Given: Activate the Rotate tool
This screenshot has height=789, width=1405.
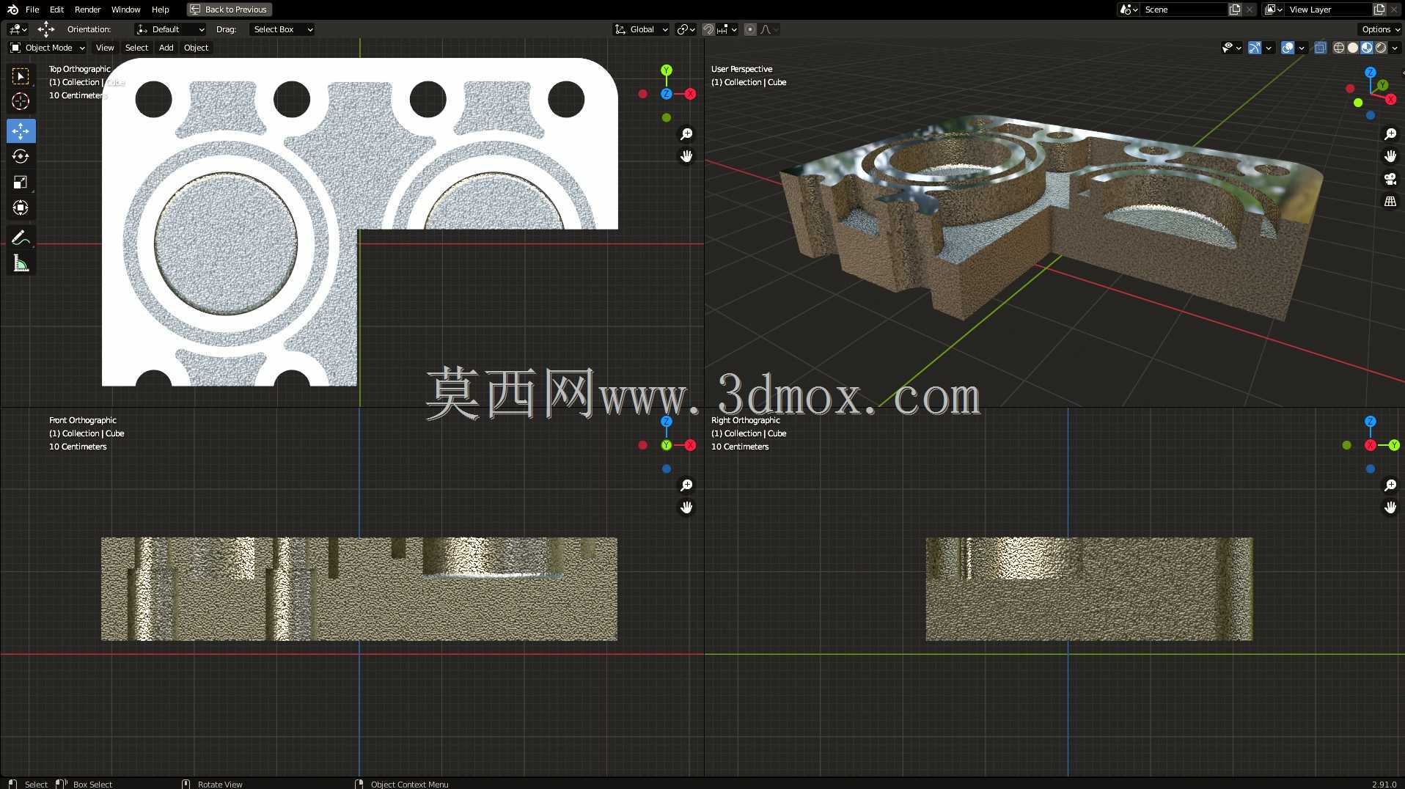Looking at the screenshot, I should tap(21, 156).
